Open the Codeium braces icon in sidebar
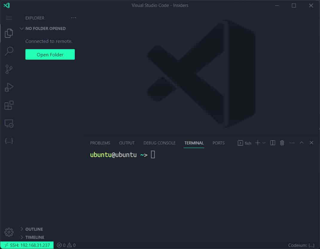 (9, 141)
